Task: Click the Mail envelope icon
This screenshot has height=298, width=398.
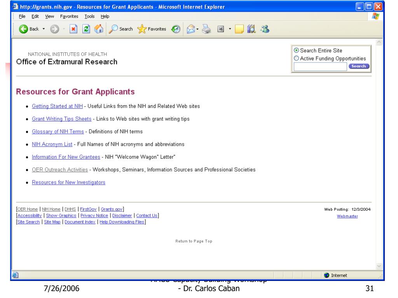Action: point(191,29)
